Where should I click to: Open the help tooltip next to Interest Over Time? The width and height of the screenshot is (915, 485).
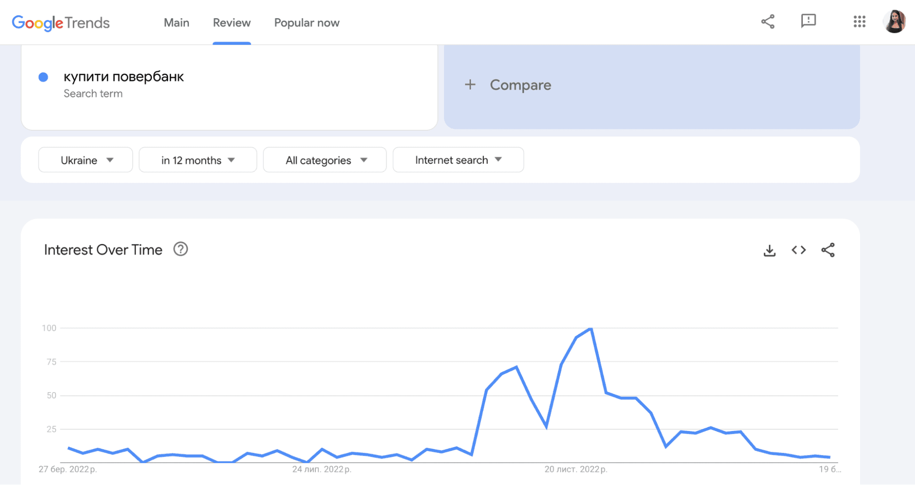tap(180, 249)
